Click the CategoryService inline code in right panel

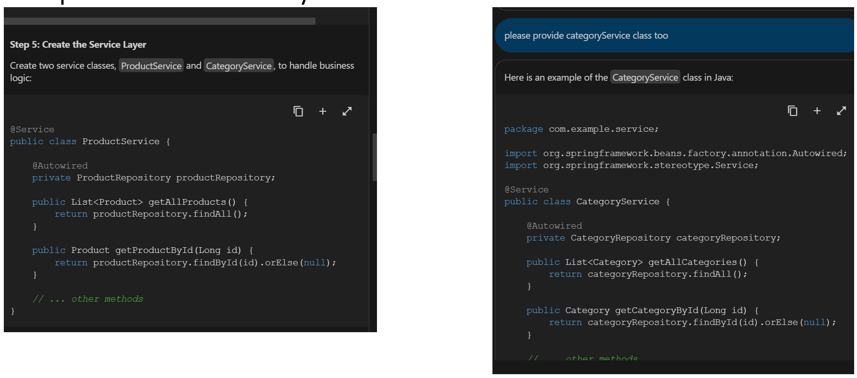click(645, 77)
